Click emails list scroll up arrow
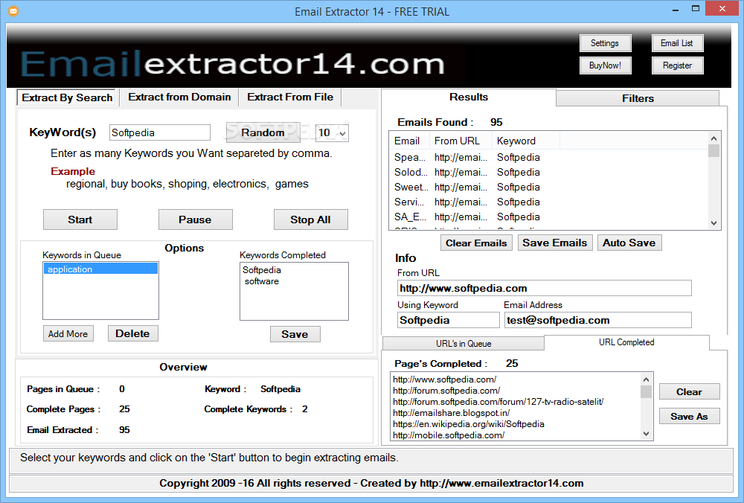This screenshot has width=744, height=503. pyautogui.click(x=713, y=138)
